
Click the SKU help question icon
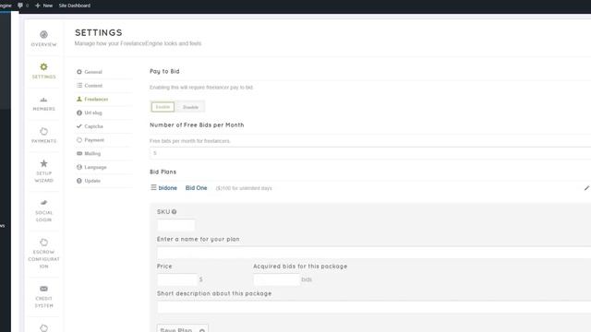click(175, 212)
